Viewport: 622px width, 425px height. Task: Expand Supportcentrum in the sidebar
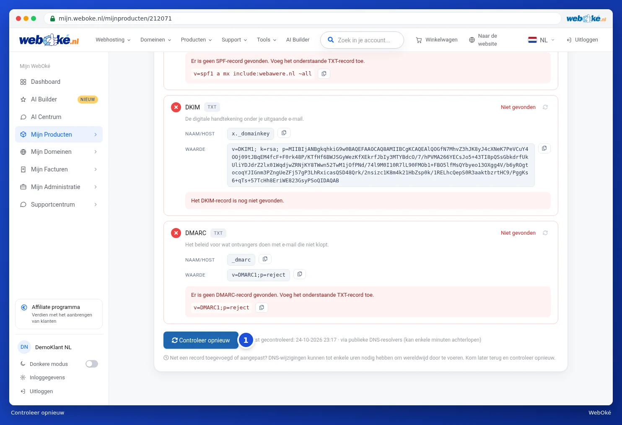tap(59, 205)
